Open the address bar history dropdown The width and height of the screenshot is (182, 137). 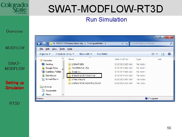point(122,44)
